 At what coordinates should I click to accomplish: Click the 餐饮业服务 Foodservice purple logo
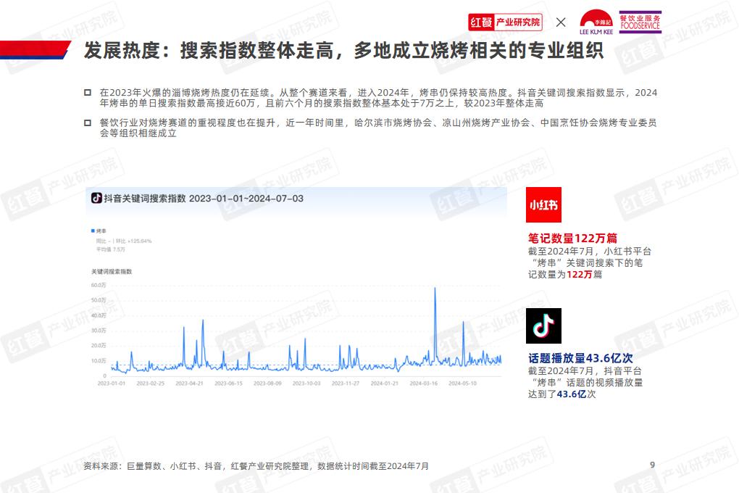(640, 22)
